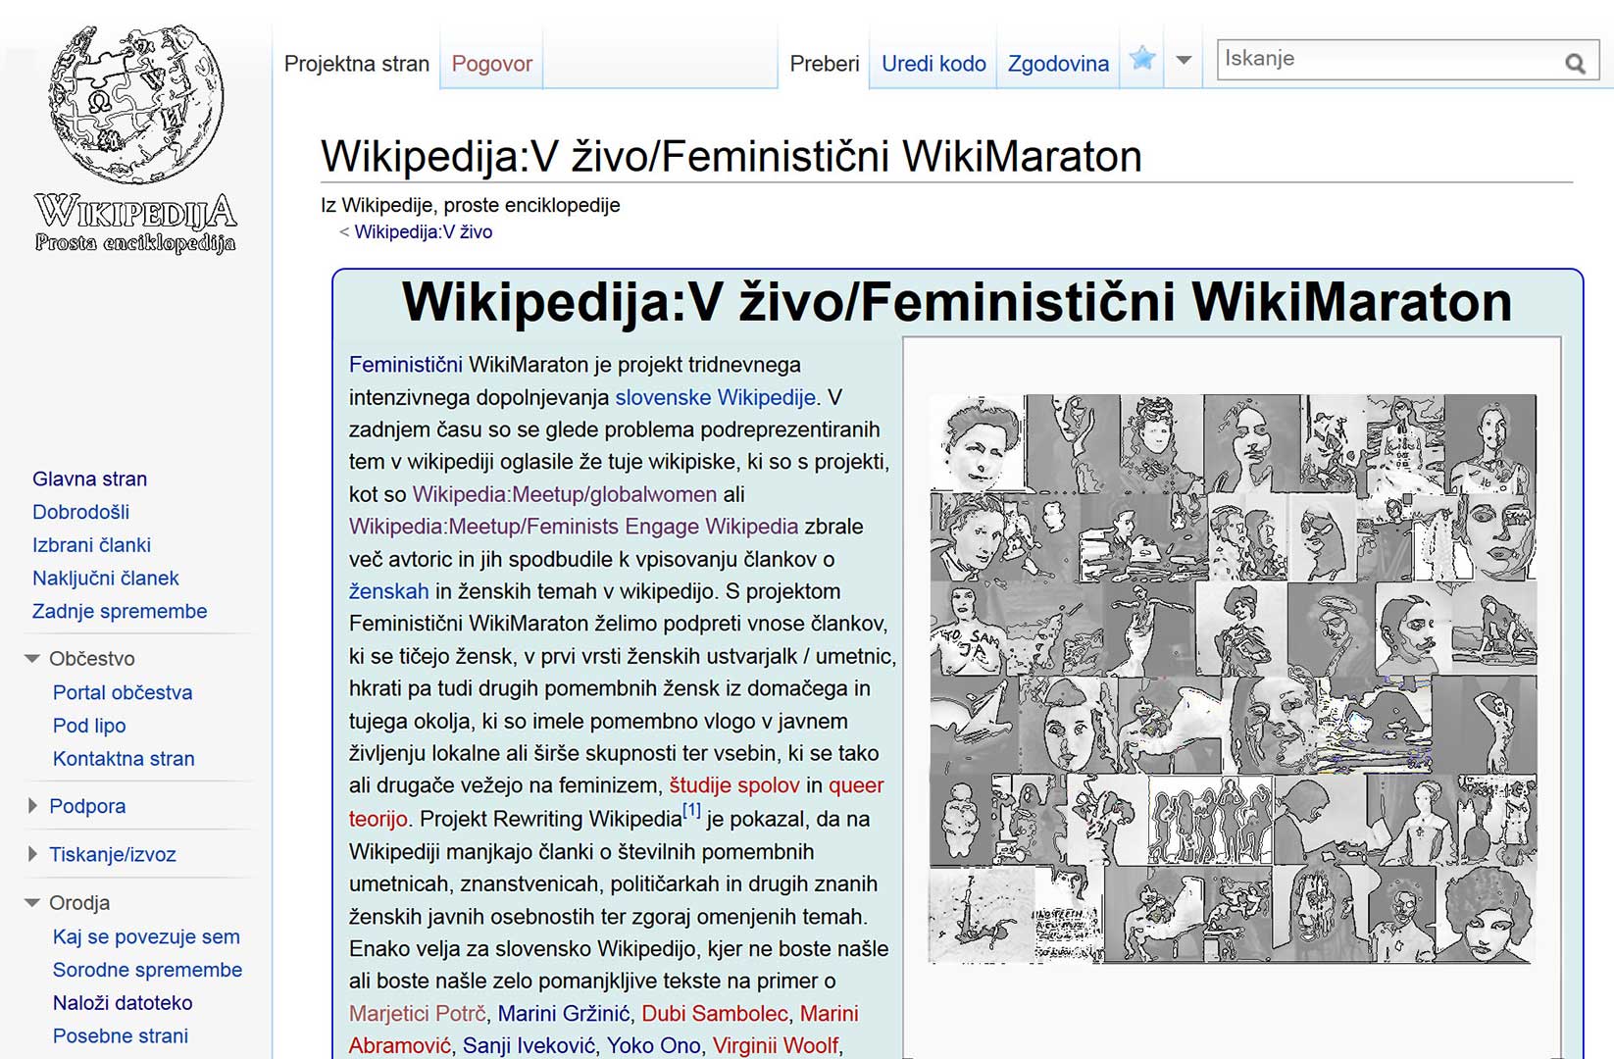
Task: Open the women portraits collage image
Action: tap(1232, 679)
